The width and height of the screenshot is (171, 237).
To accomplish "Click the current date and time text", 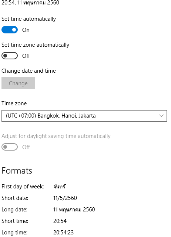I will 30,3.
